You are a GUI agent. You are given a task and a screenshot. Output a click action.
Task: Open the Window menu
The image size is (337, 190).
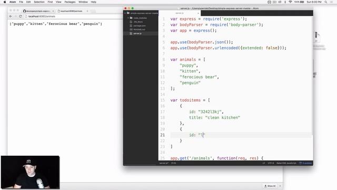83,2
